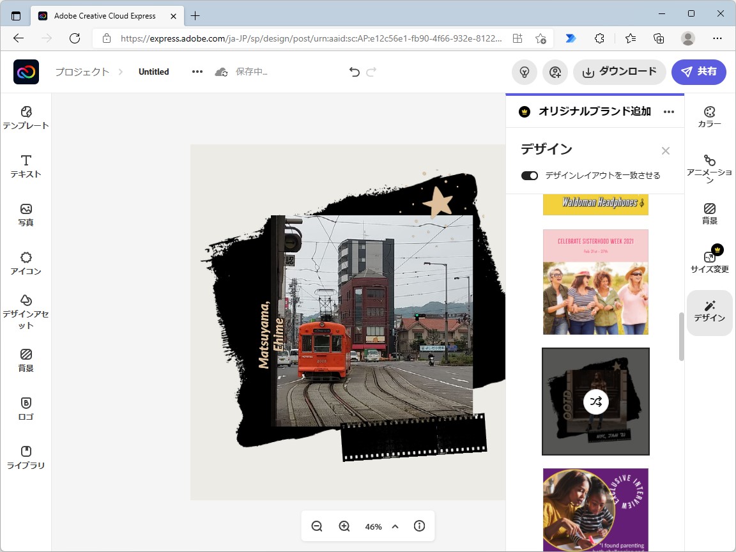Screen dimensions: 736x552
Task: Open options beside オリジナルブランド追加
Action: pos(669,111)
